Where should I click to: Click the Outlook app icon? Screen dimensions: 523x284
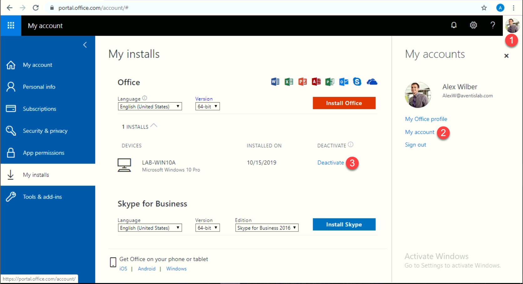point(344,82)
